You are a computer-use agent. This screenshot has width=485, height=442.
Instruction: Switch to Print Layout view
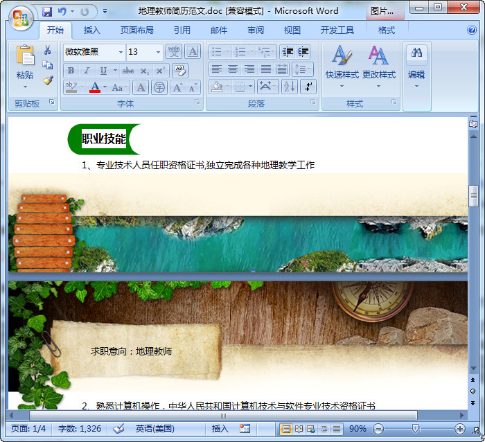(x=286, y=429)
